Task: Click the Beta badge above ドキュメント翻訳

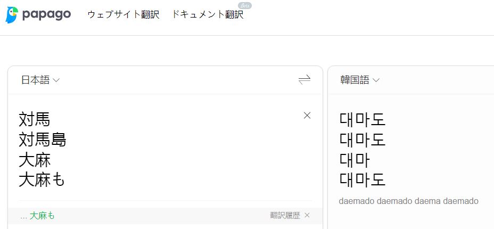Action: [245, 5]
